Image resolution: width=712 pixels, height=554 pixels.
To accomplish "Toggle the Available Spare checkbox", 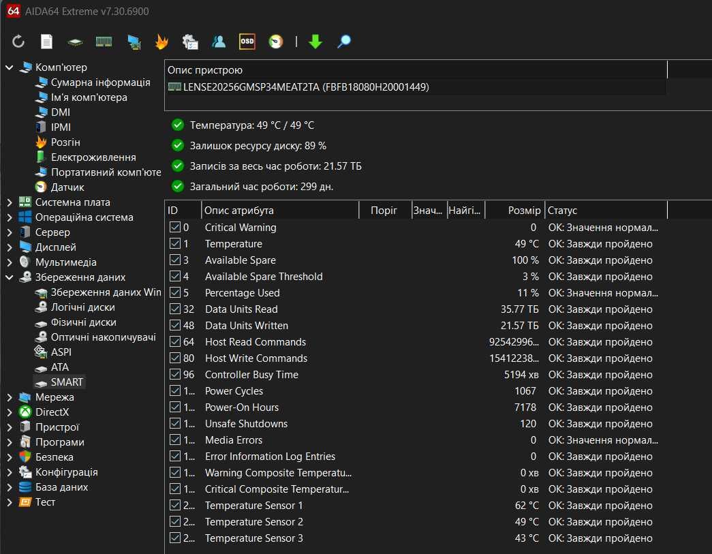I will click(x=175, y=260).
